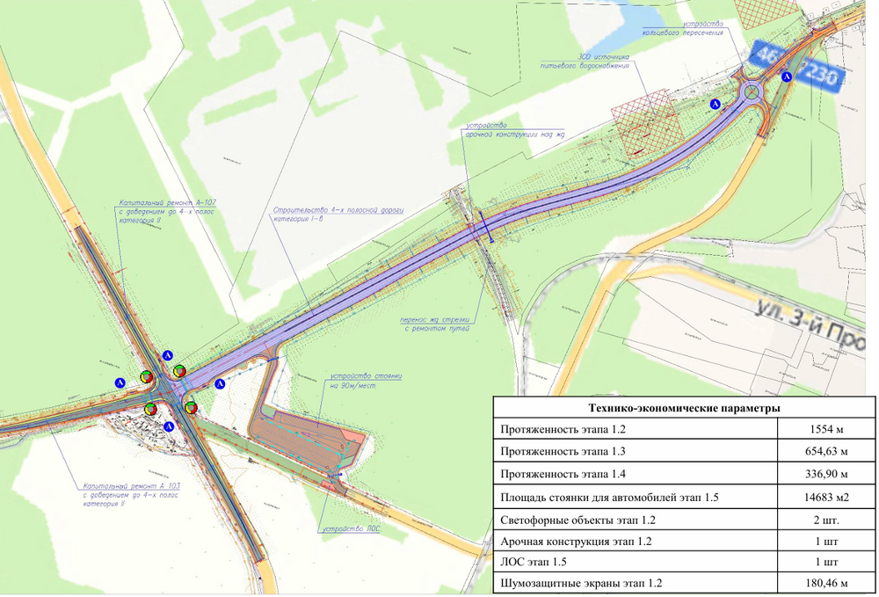Click the "перенос жд стрелки с ремонтом путей" label
This screenshot has height=597, width=879.
click(437, 324)
